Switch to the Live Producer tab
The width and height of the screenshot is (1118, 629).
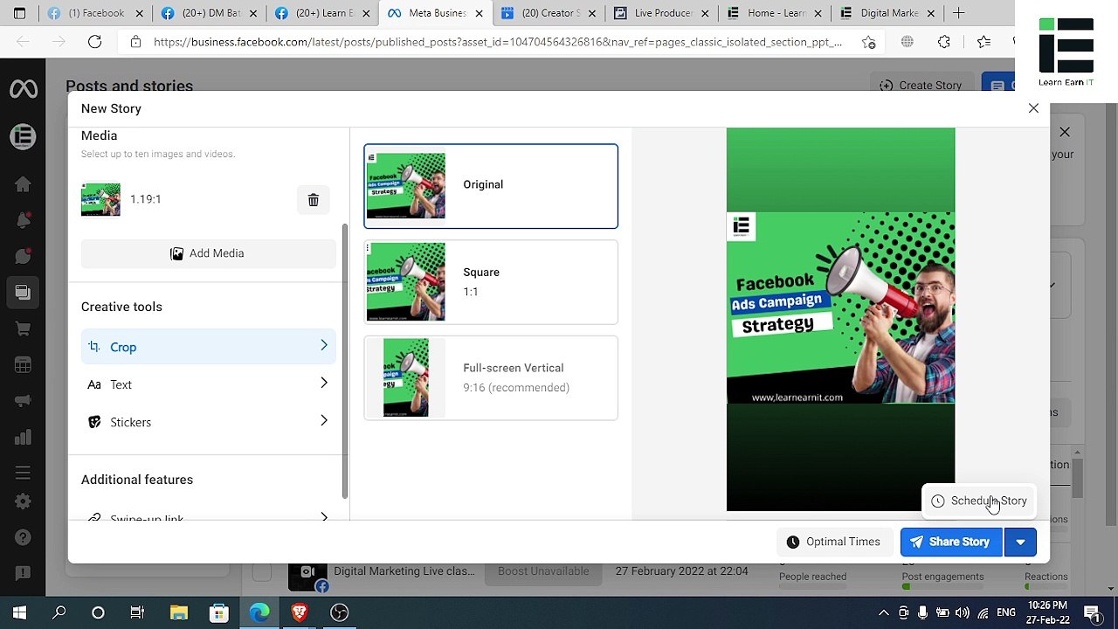point(661,13)
